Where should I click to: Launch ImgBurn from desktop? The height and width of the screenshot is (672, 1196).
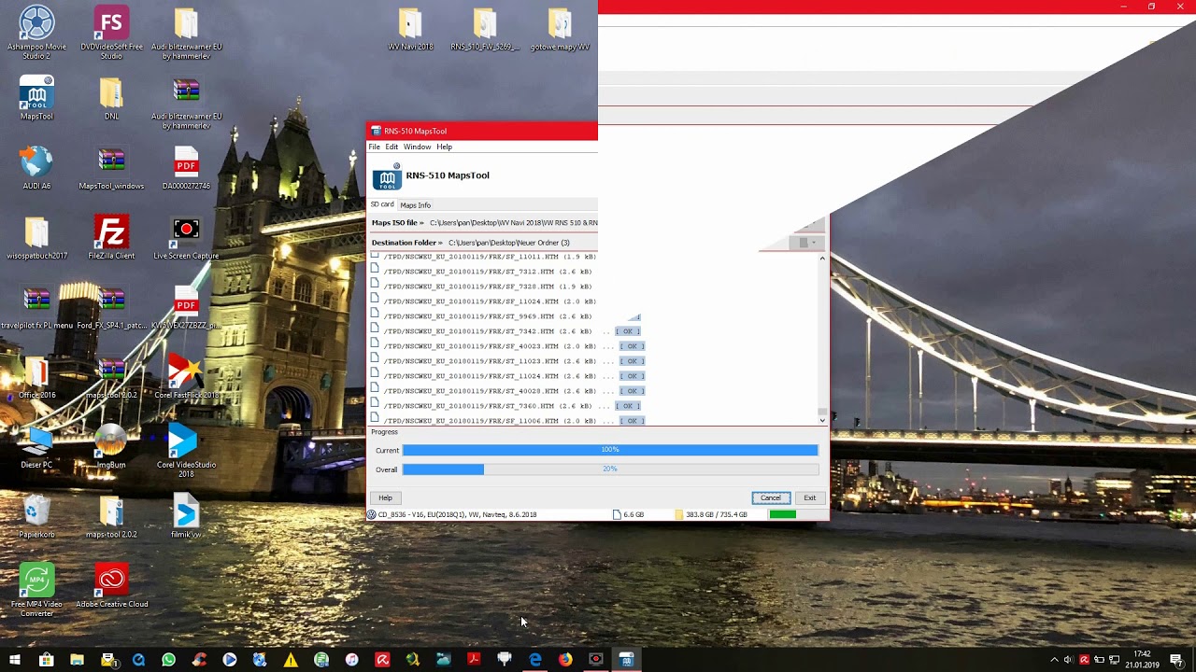tap(111, 446)
